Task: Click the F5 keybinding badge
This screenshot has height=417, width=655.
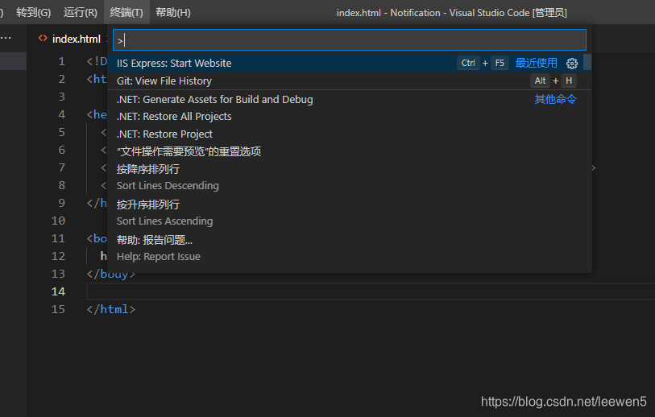Action: tap(500, 63)
